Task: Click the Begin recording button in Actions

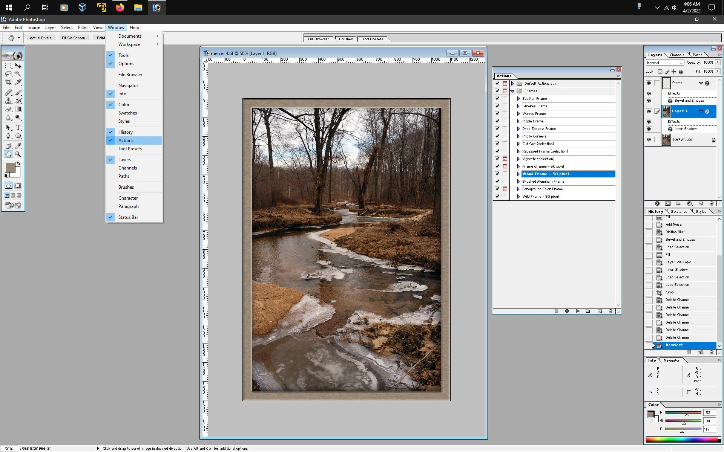Action: click(567, 311)
